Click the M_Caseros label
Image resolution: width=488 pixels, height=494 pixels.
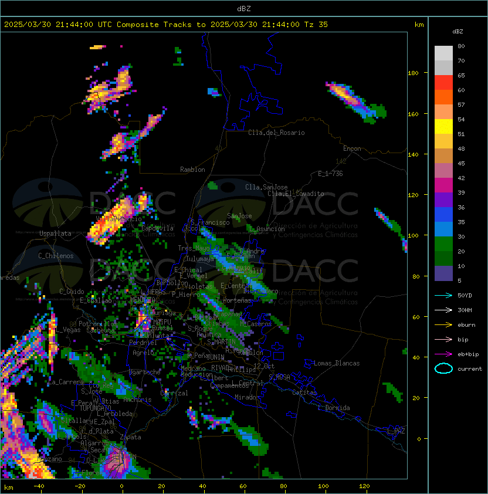pyautogui.click(x=256, y=324)
